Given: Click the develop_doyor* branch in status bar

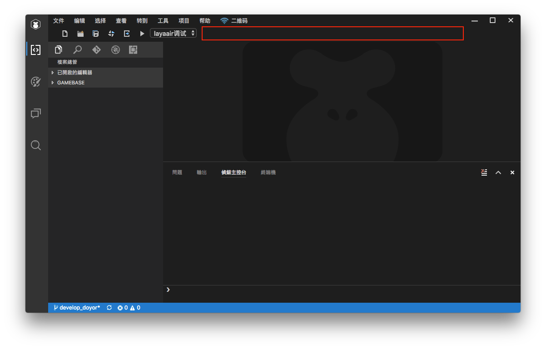Looking at the screenshot, I should (x=77, y=308).
